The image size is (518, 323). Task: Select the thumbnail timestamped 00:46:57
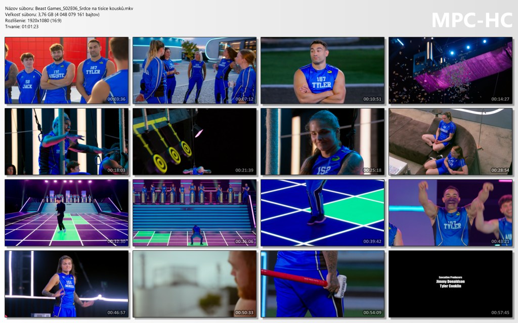(x=67, y=284)
